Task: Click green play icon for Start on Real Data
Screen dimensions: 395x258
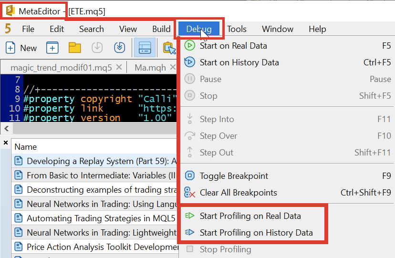Action: point(190,46)
